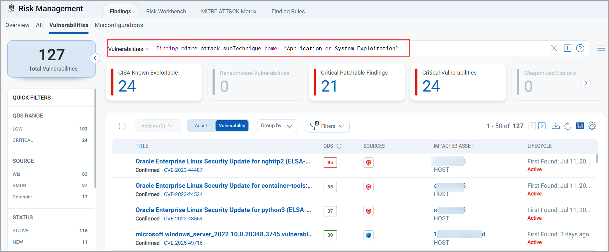Open the Filters dropdown
Image resolution: width=609 pixels, height=252 pixels.
pos(327,126)
